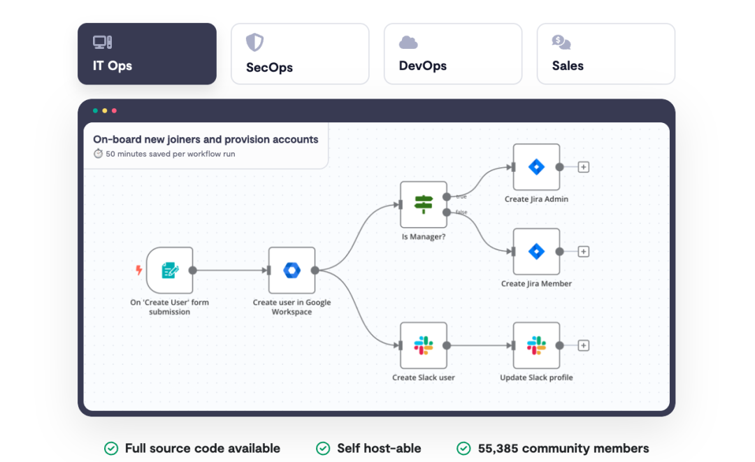Click the green window dot
755x462 pixels.
95,110
